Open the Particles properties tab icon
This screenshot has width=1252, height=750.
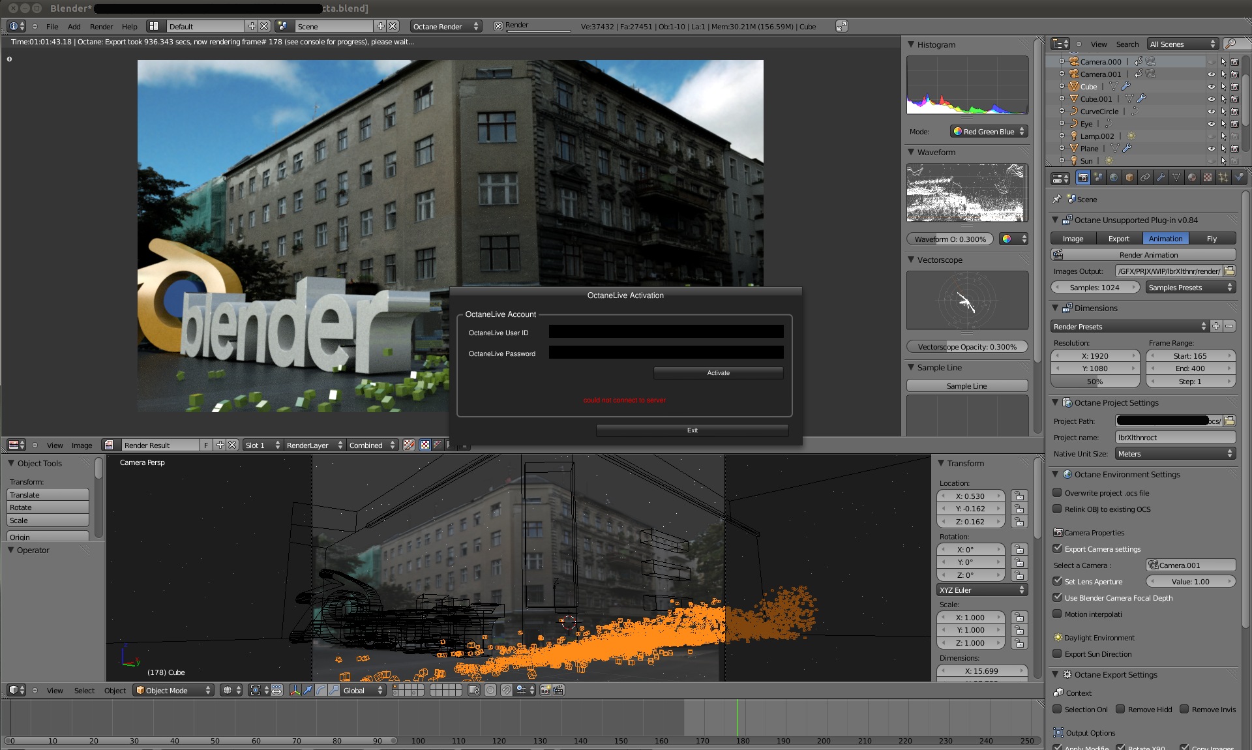coord(1223,177)
